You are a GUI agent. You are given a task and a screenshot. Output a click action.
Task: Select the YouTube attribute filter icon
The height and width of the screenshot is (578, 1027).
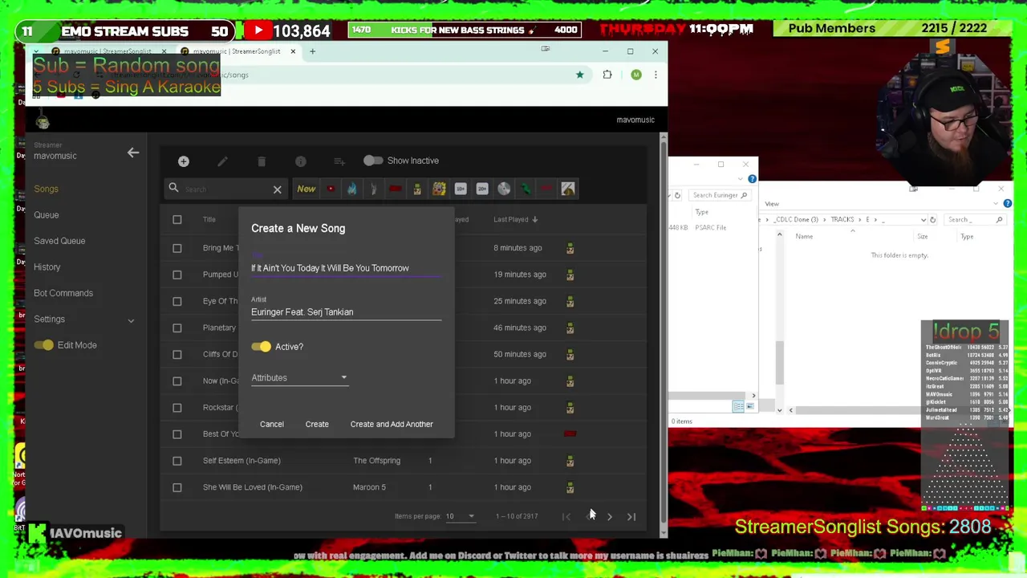coord(331,189)
